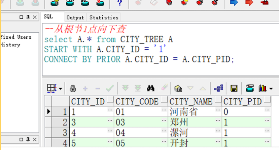This screenshot has height=150, width=279.
Task: Close the upper left panel
Action: 35,17
